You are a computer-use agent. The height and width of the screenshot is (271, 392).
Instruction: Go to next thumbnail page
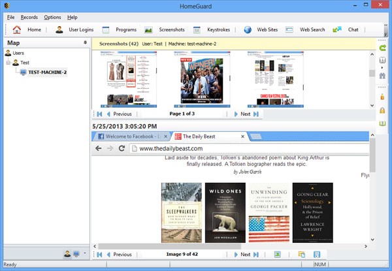click(x=246, y=114)
